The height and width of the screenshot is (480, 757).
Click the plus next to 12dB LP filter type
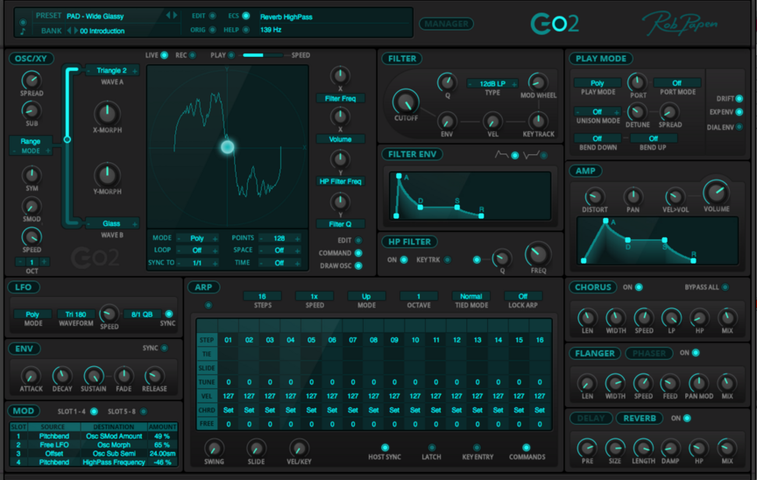click(x=514, y=84)
